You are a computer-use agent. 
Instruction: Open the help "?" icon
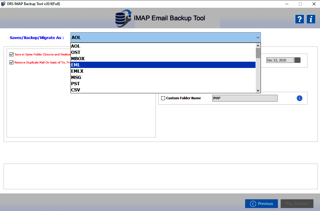[299, 19]
